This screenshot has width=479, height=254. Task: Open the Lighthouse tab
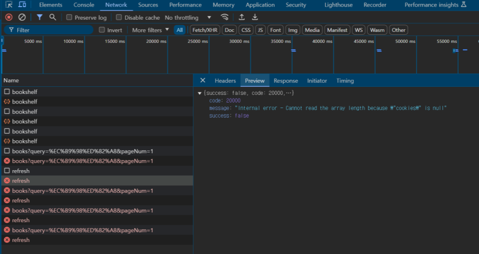point(338,5)
